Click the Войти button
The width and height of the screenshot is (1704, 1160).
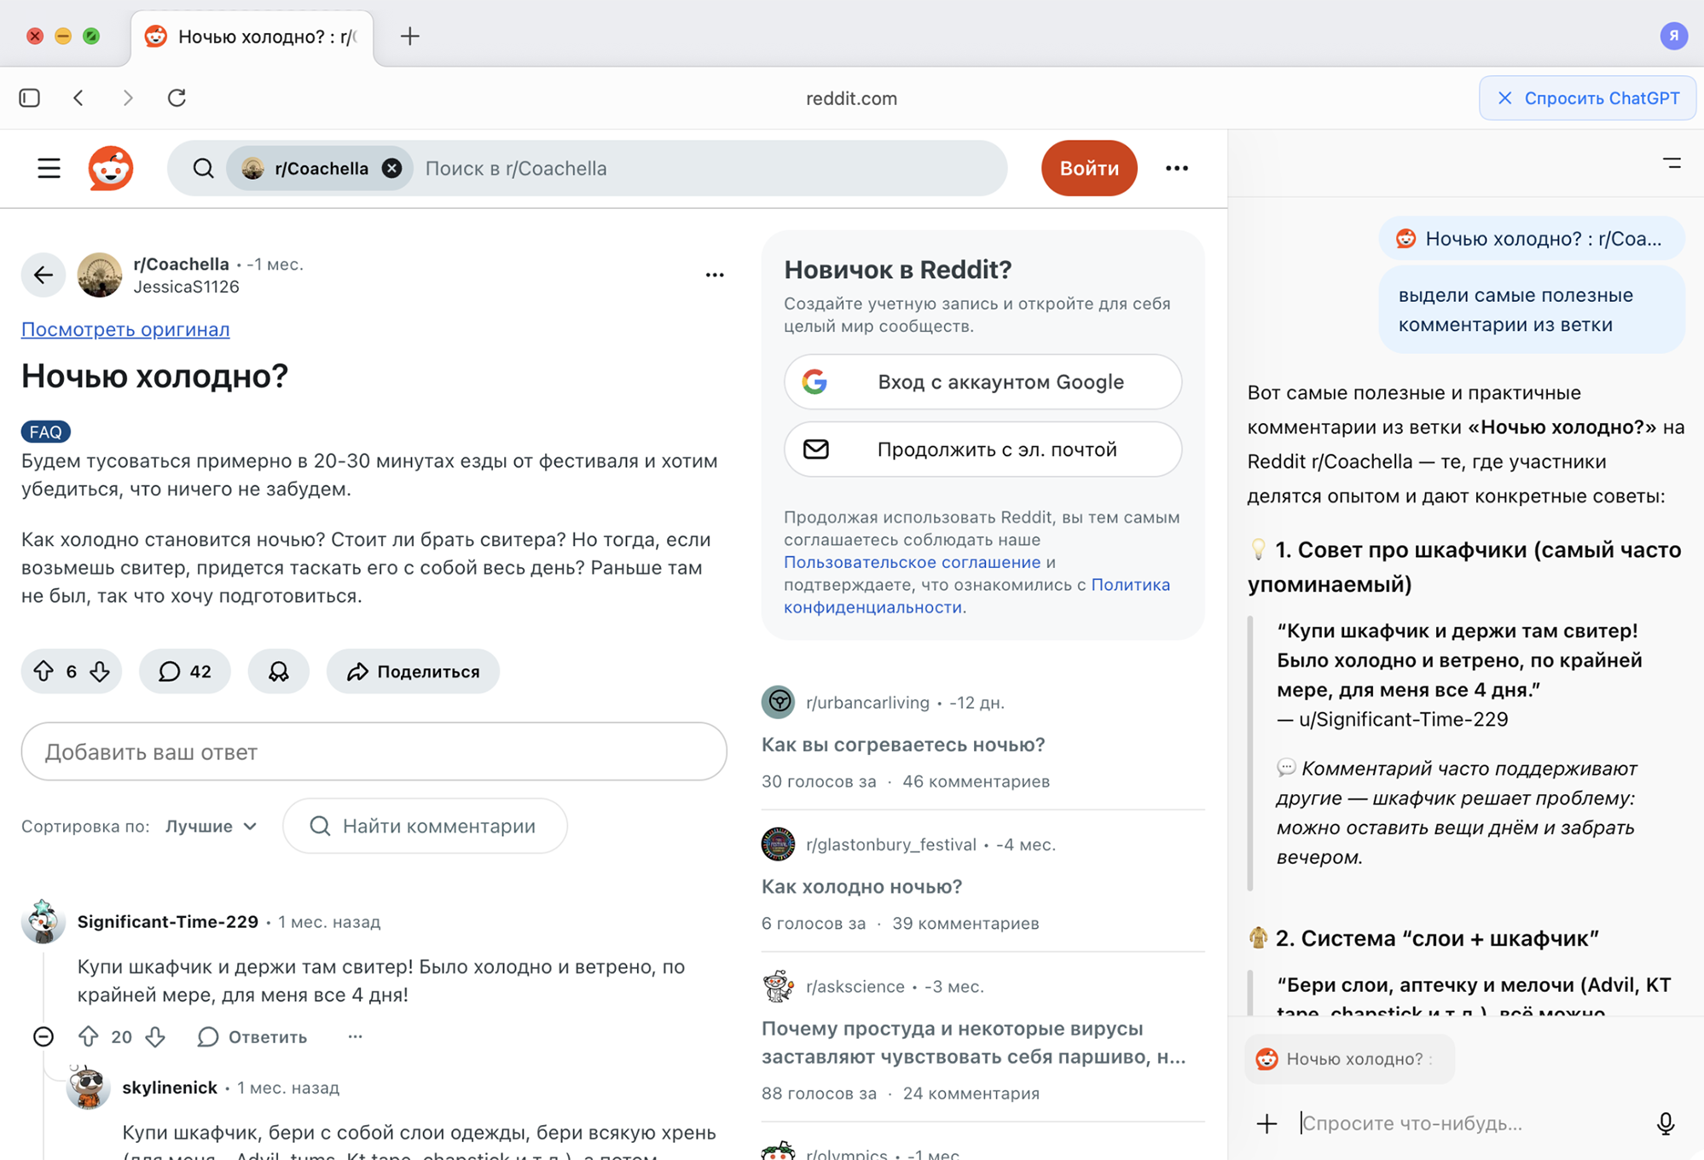[1089, 168]
